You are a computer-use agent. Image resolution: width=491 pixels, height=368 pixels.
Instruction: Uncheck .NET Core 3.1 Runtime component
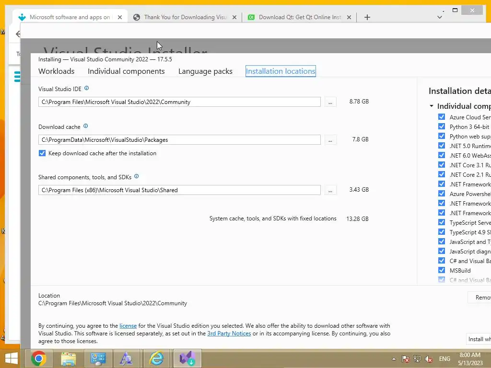[x=442, y=165]
